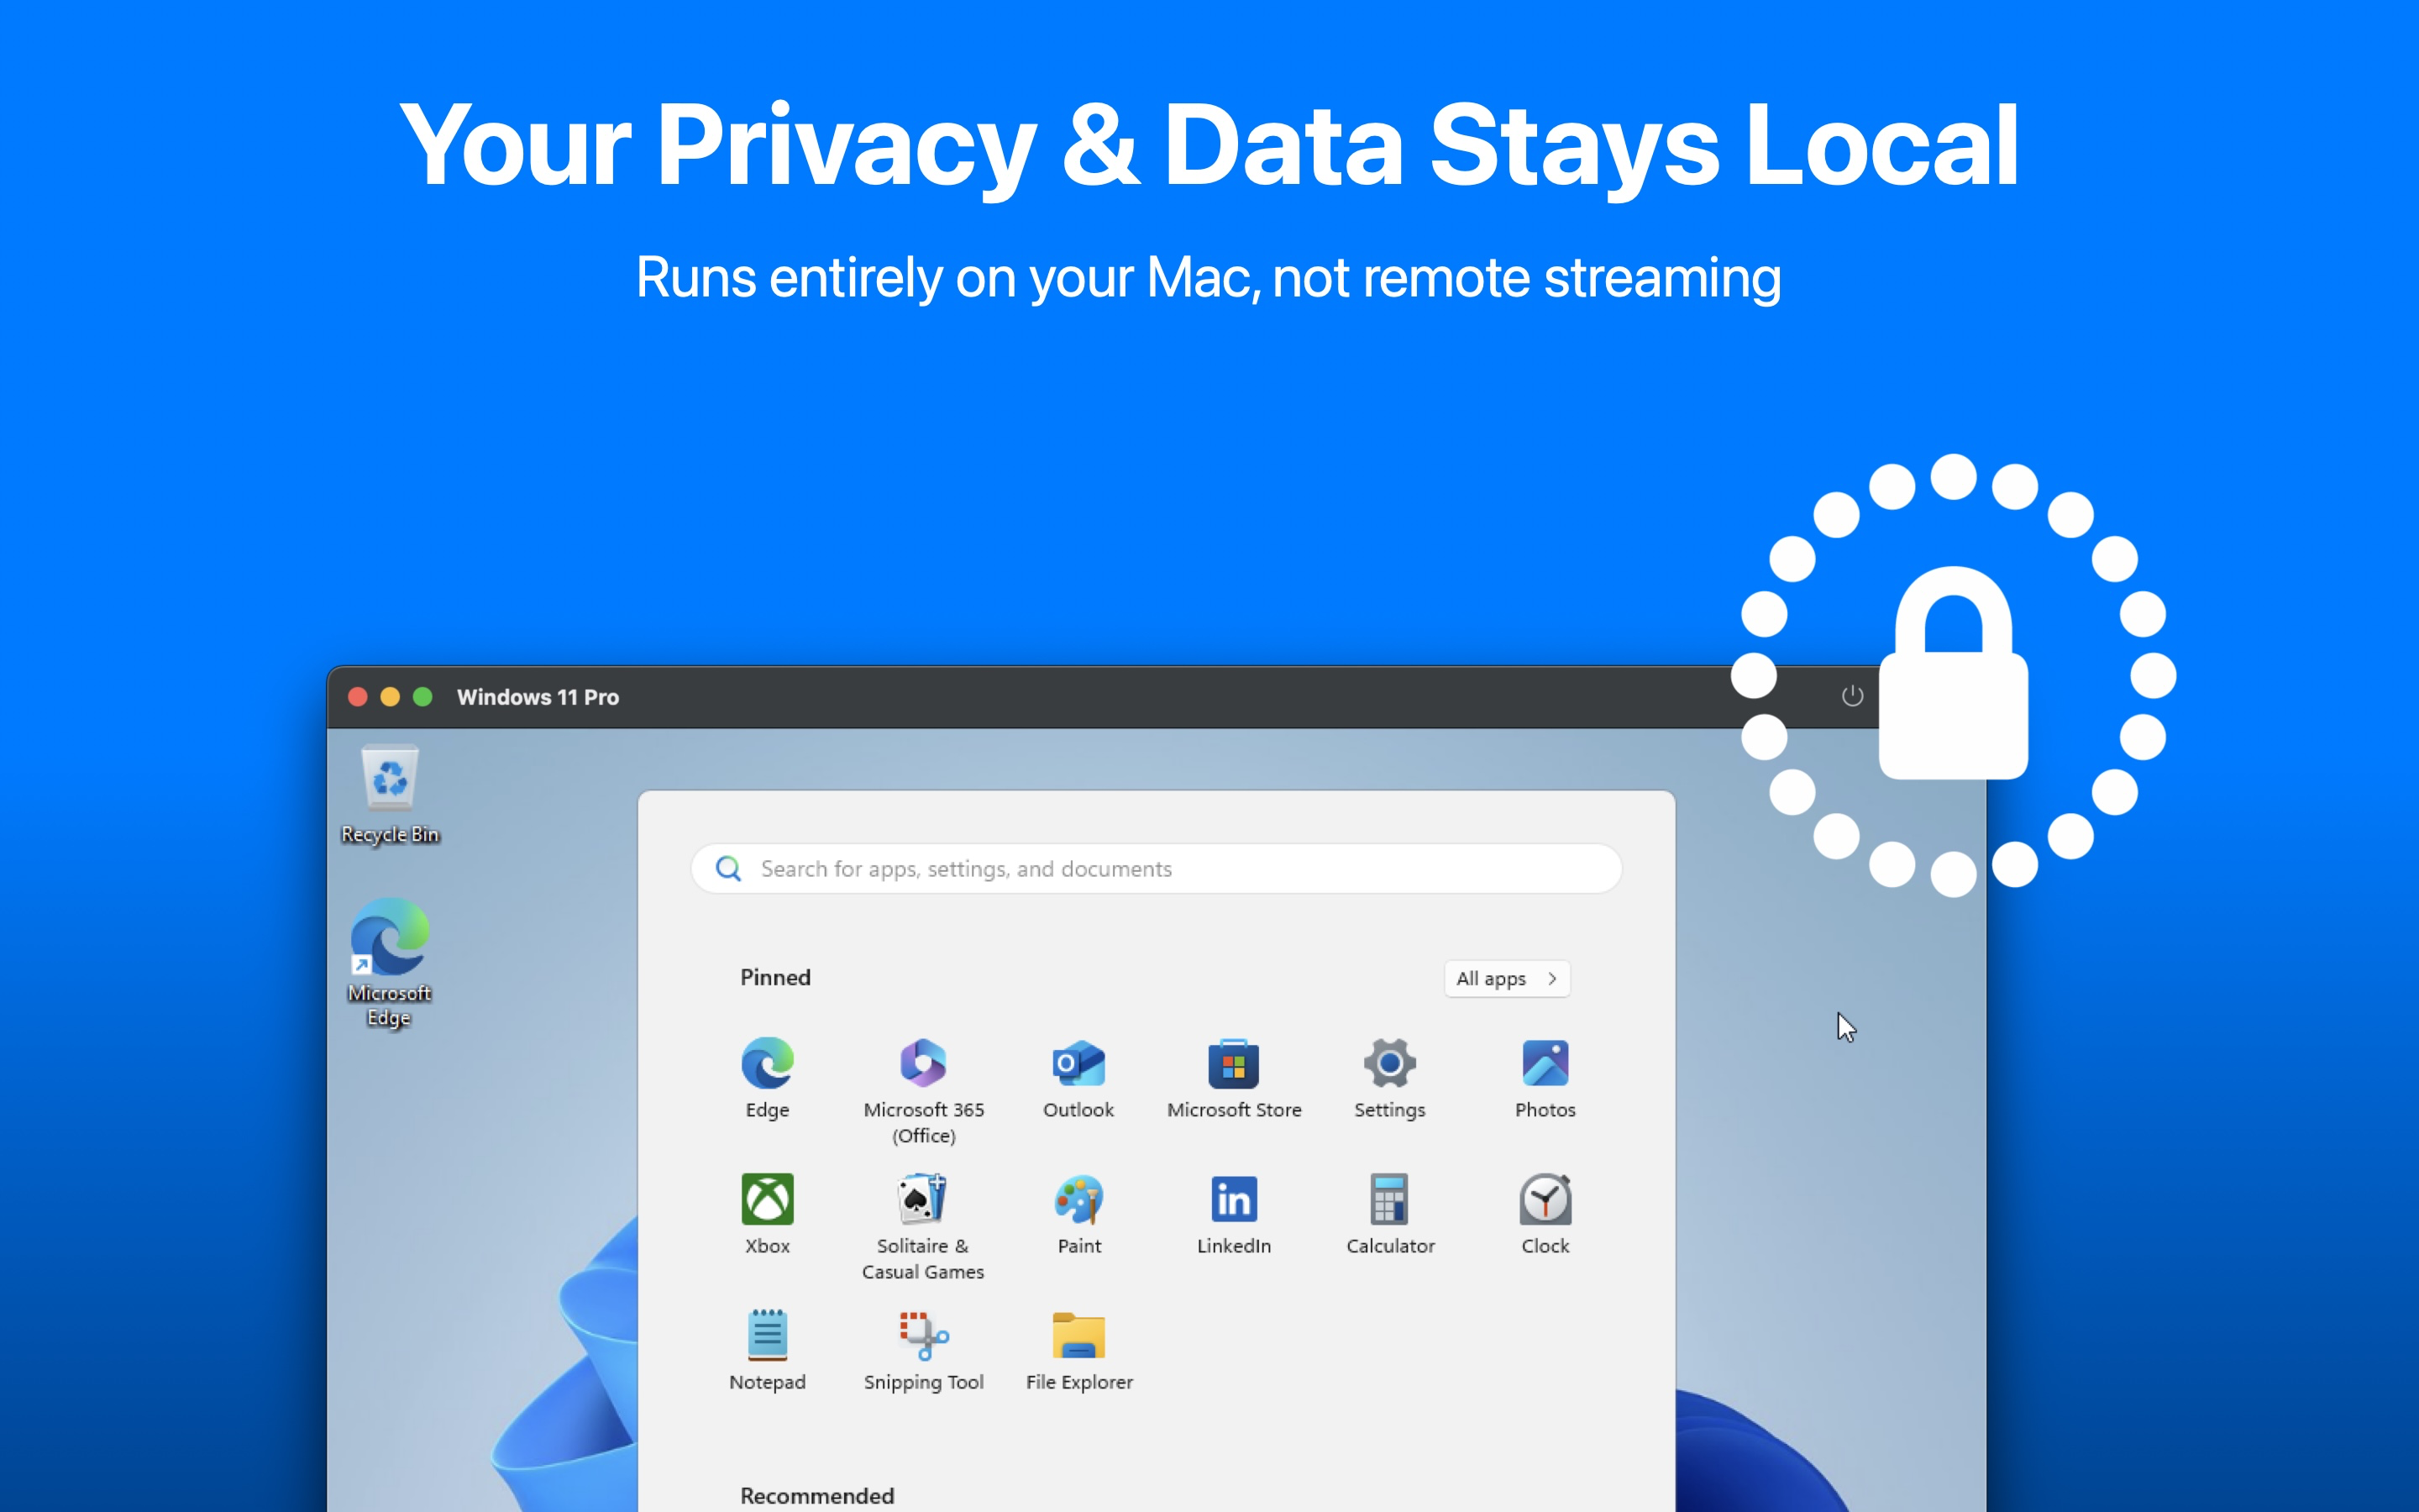Screen dimensions: 2419x1512
Task: Click the green full-screen window button
Action: tap(422, 697)
